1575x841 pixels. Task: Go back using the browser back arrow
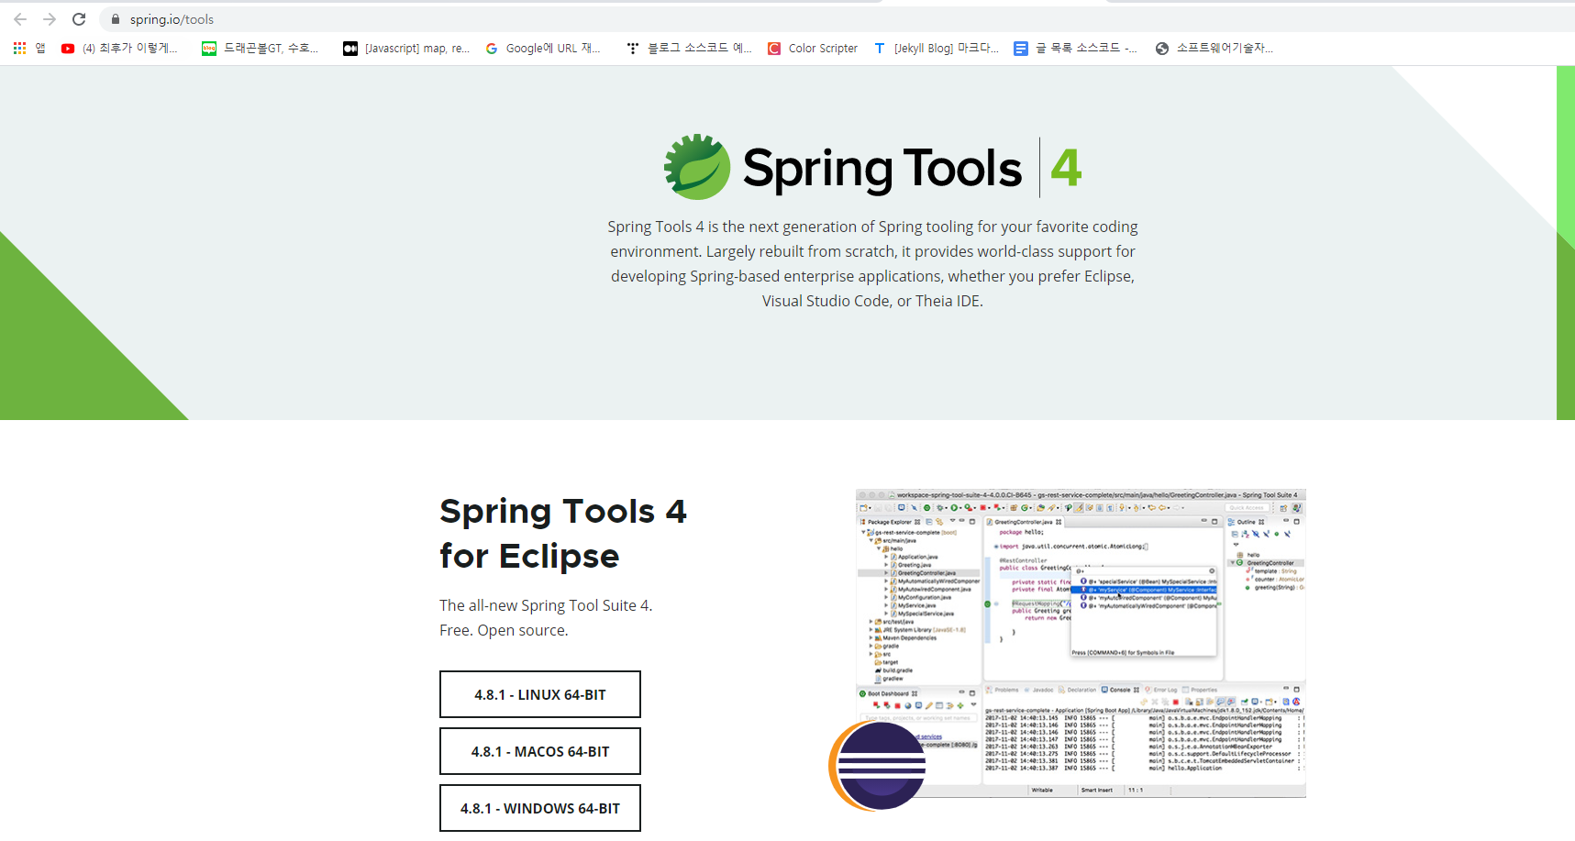(20, 19)
